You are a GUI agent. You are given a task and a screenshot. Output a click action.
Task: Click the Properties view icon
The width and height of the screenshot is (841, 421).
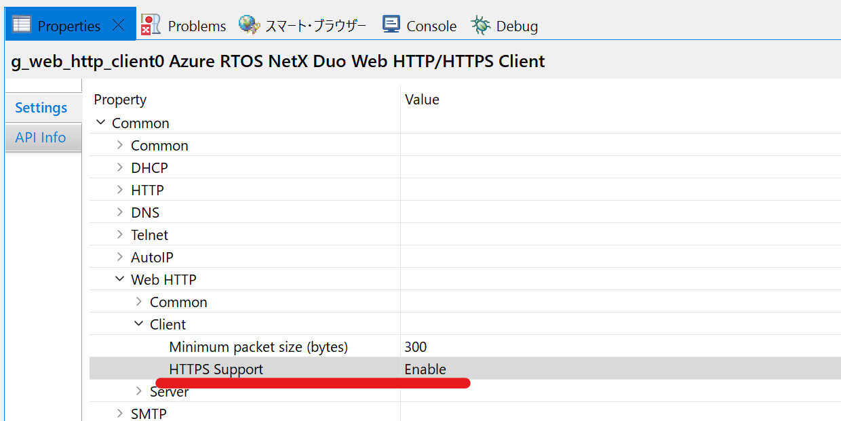(x=22, y=24)
